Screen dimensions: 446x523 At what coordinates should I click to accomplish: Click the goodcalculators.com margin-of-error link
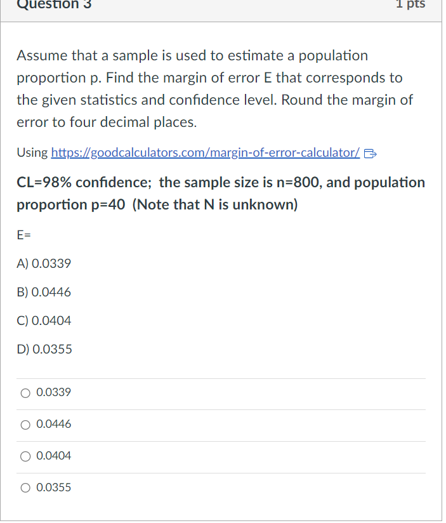pos(203,152)
